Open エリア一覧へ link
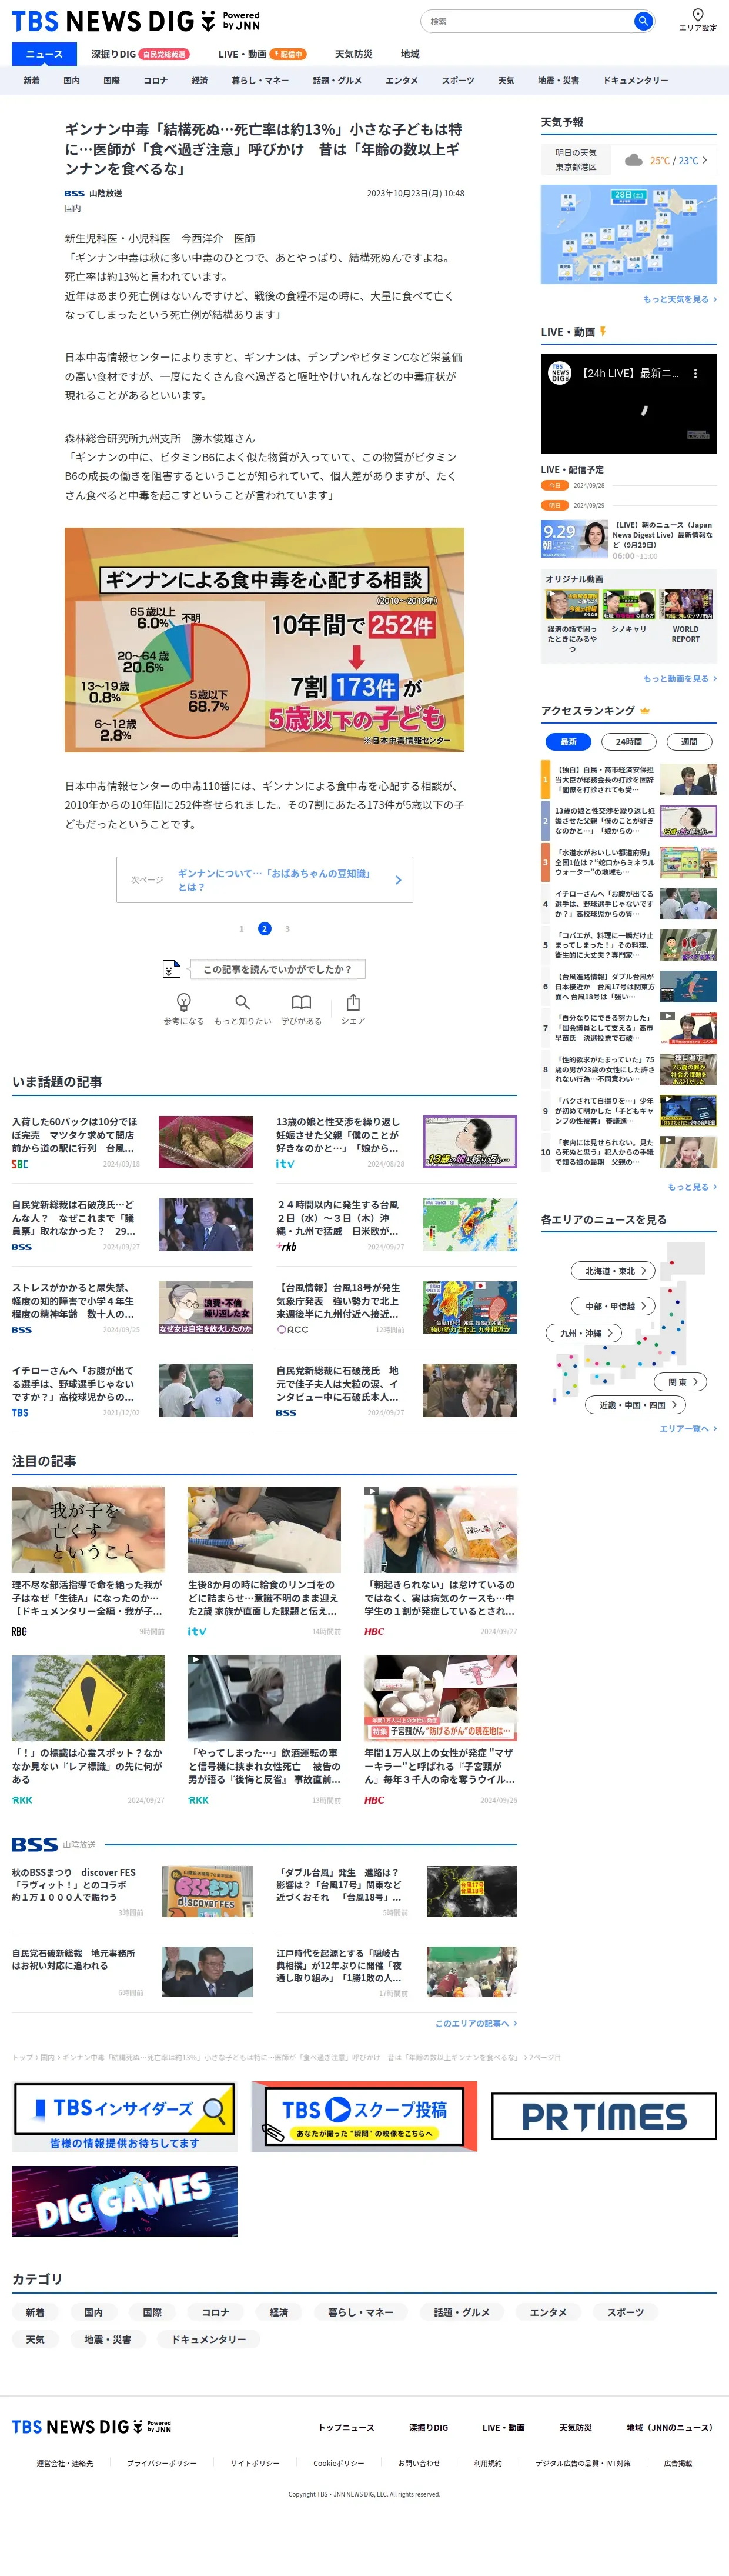Image resolution: width=729 pixels, height=2576 pixels. (x=687, y=1428)
